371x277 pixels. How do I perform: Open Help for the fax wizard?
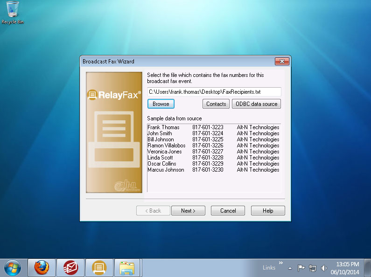click(268, 211)
